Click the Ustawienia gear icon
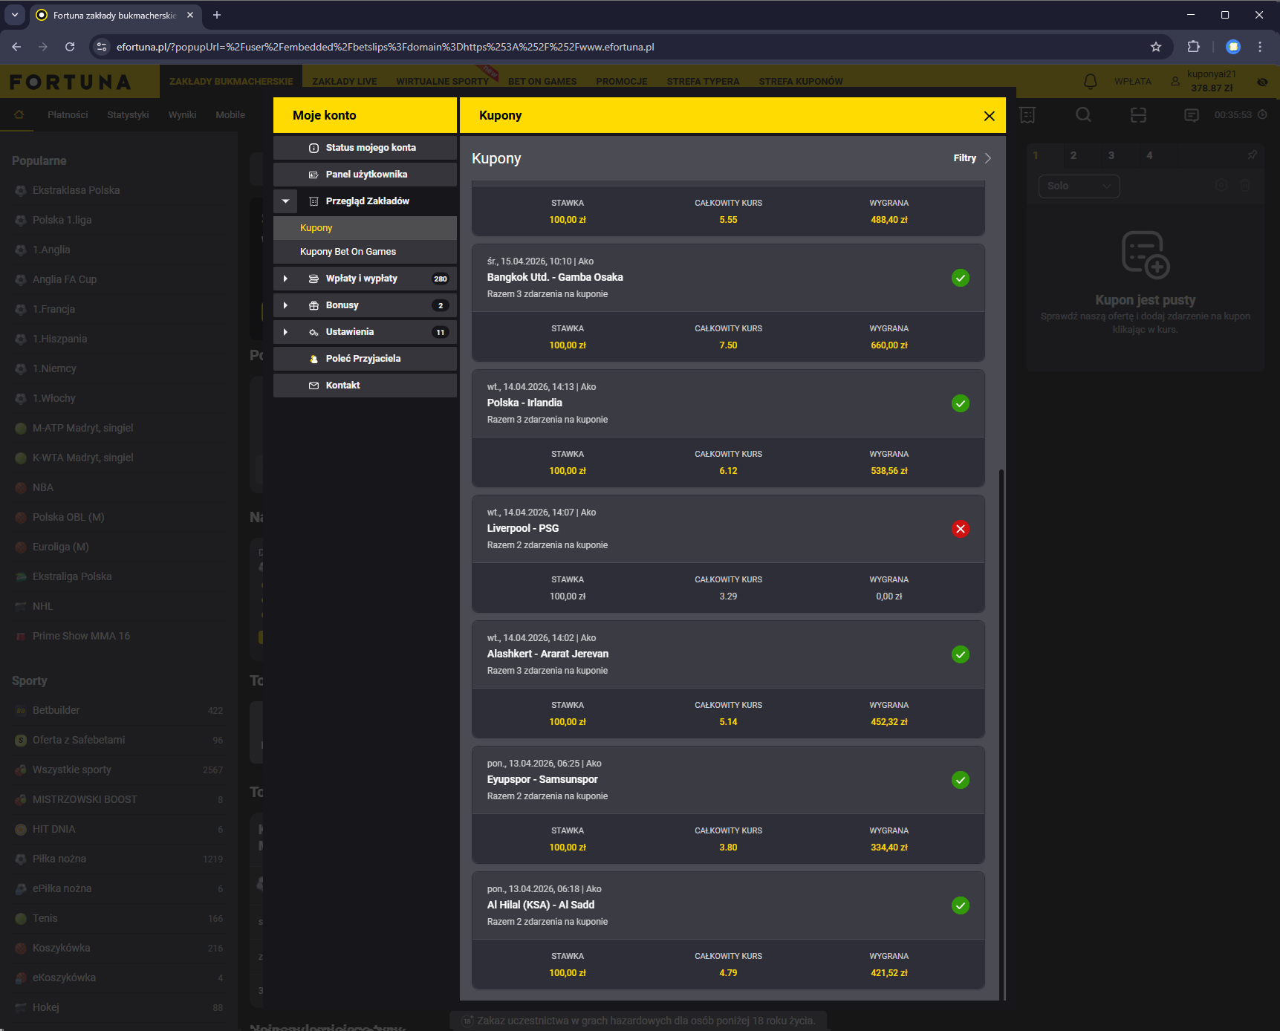Image resolution: width=1280 pixels, height=1031 pixels. point(313,332)
